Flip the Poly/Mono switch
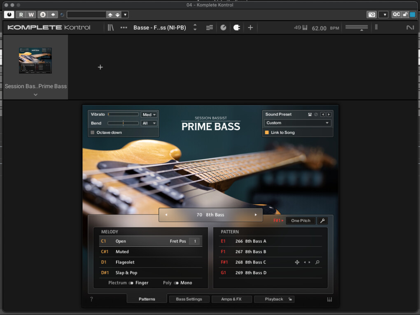 pyautogui.click(x=176, y=283)
